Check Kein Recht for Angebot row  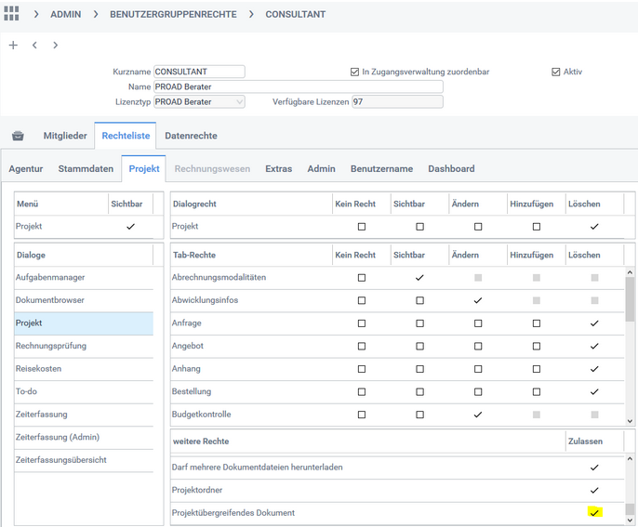362,346
